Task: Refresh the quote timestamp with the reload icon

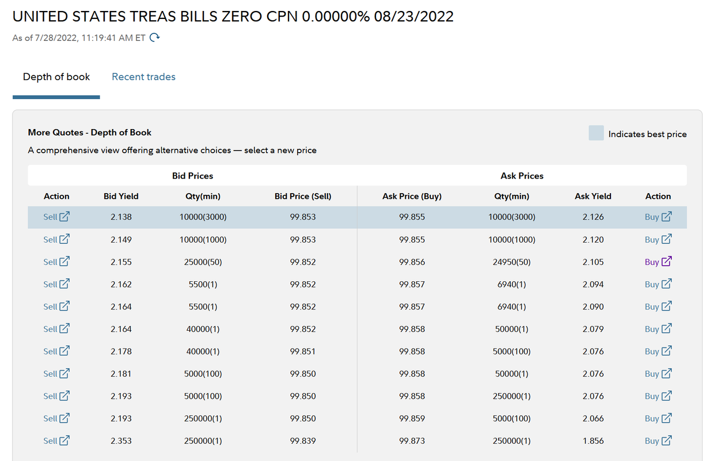Action: pos(154,38)
